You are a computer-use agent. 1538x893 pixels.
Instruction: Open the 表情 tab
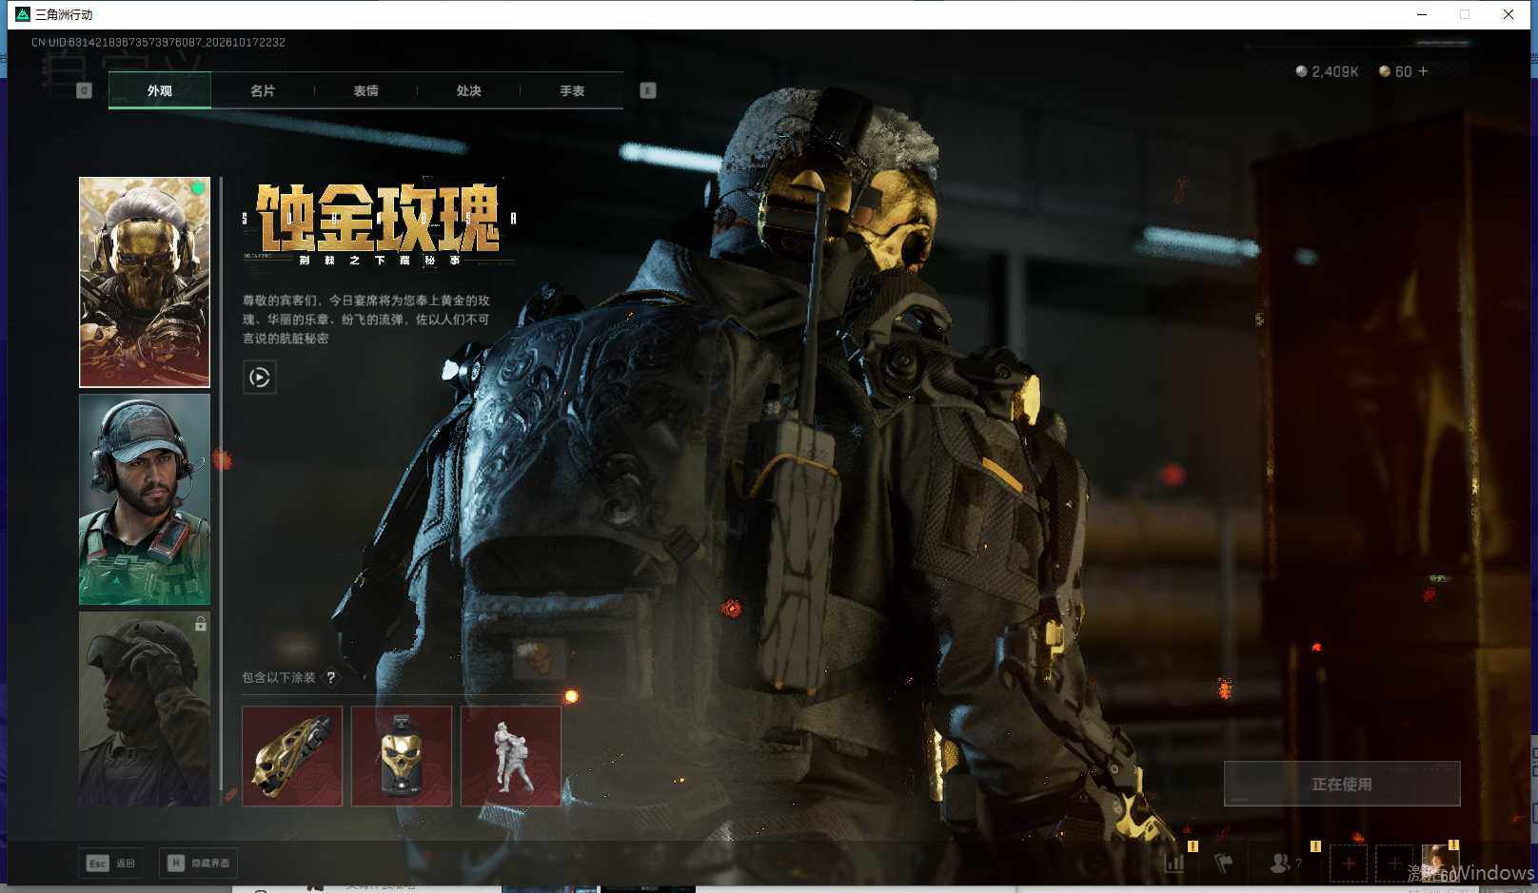click(x=365, y=90)
